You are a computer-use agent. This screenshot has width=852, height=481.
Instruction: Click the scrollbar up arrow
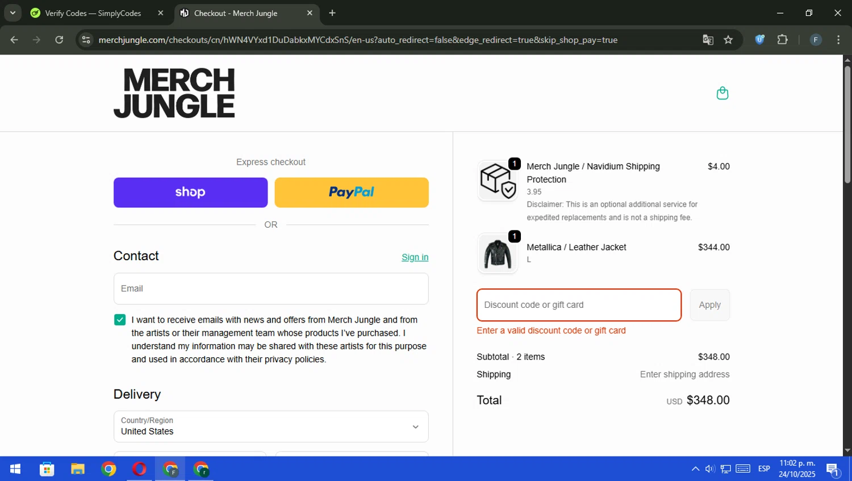[x=847, y=60]
